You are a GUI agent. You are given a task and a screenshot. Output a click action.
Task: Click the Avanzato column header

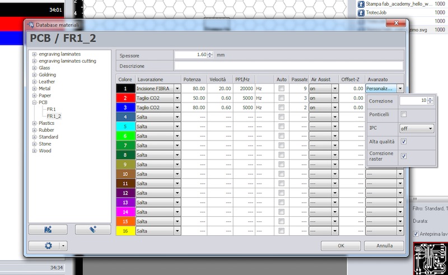tap(385, 80)
